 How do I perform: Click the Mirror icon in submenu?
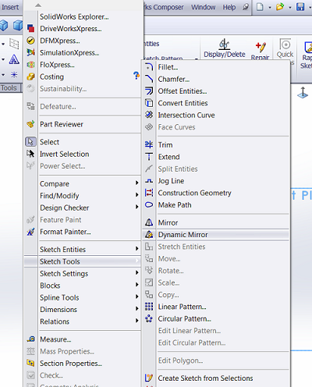point(149,222)
